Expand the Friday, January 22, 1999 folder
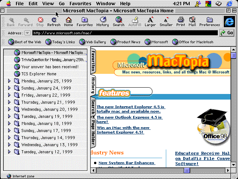 9,95
